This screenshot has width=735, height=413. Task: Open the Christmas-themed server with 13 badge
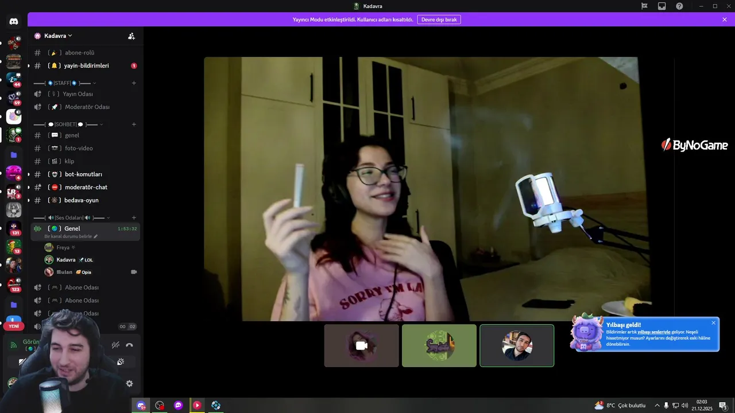click(x=14, y=247)
